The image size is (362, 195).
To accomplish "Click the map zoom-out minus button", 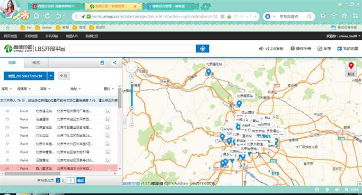I will (x=132, y=125).
